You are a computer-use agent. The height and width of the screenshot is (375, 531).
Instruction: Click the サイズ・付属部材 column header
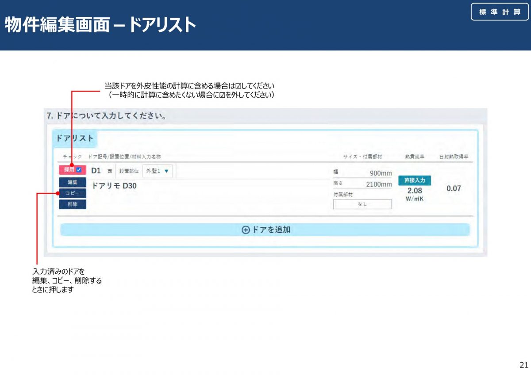coord(362,157)
